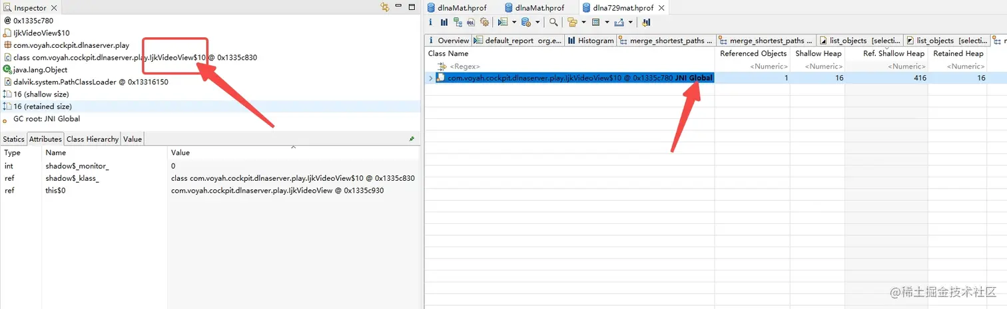Screen dimensions: 1007x309
Task: Sort by Retained Heap column header
Action: point(958,53)
